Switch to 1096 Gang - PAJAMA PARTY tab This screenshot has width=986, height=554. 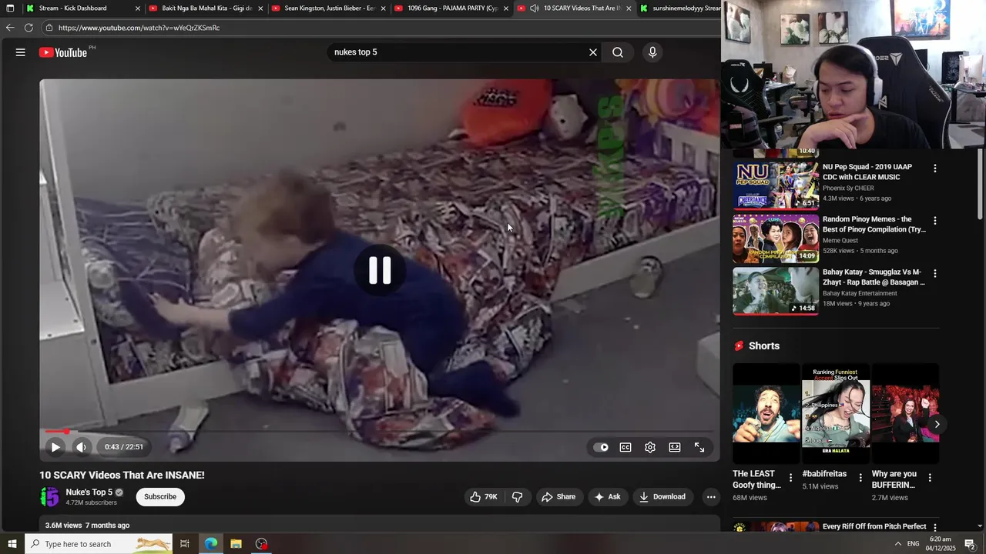click(453, 8)
